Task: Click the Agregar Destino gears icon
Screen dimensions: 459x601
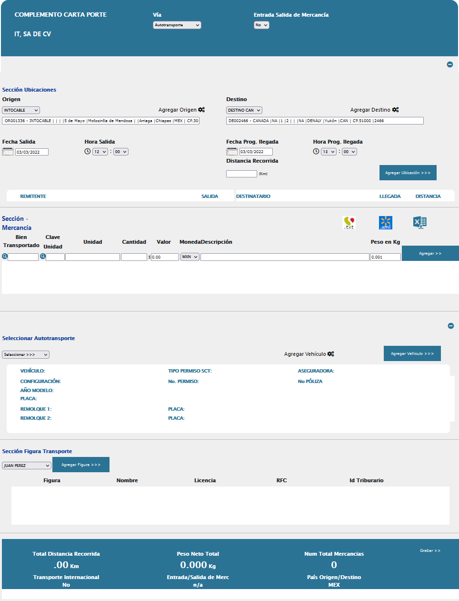Action: click(x=395, y=110)
